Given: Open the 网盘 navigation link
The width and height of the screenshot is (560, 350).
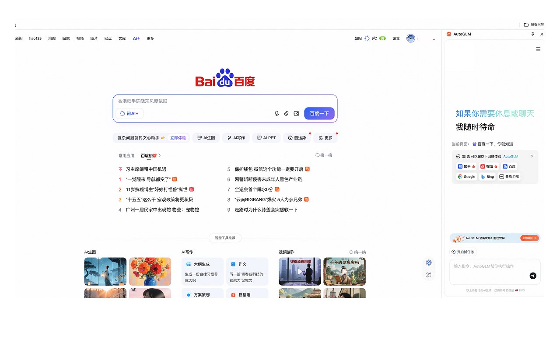Looking at the screenshot, I should pyautogui.click(x=108, y=38).
